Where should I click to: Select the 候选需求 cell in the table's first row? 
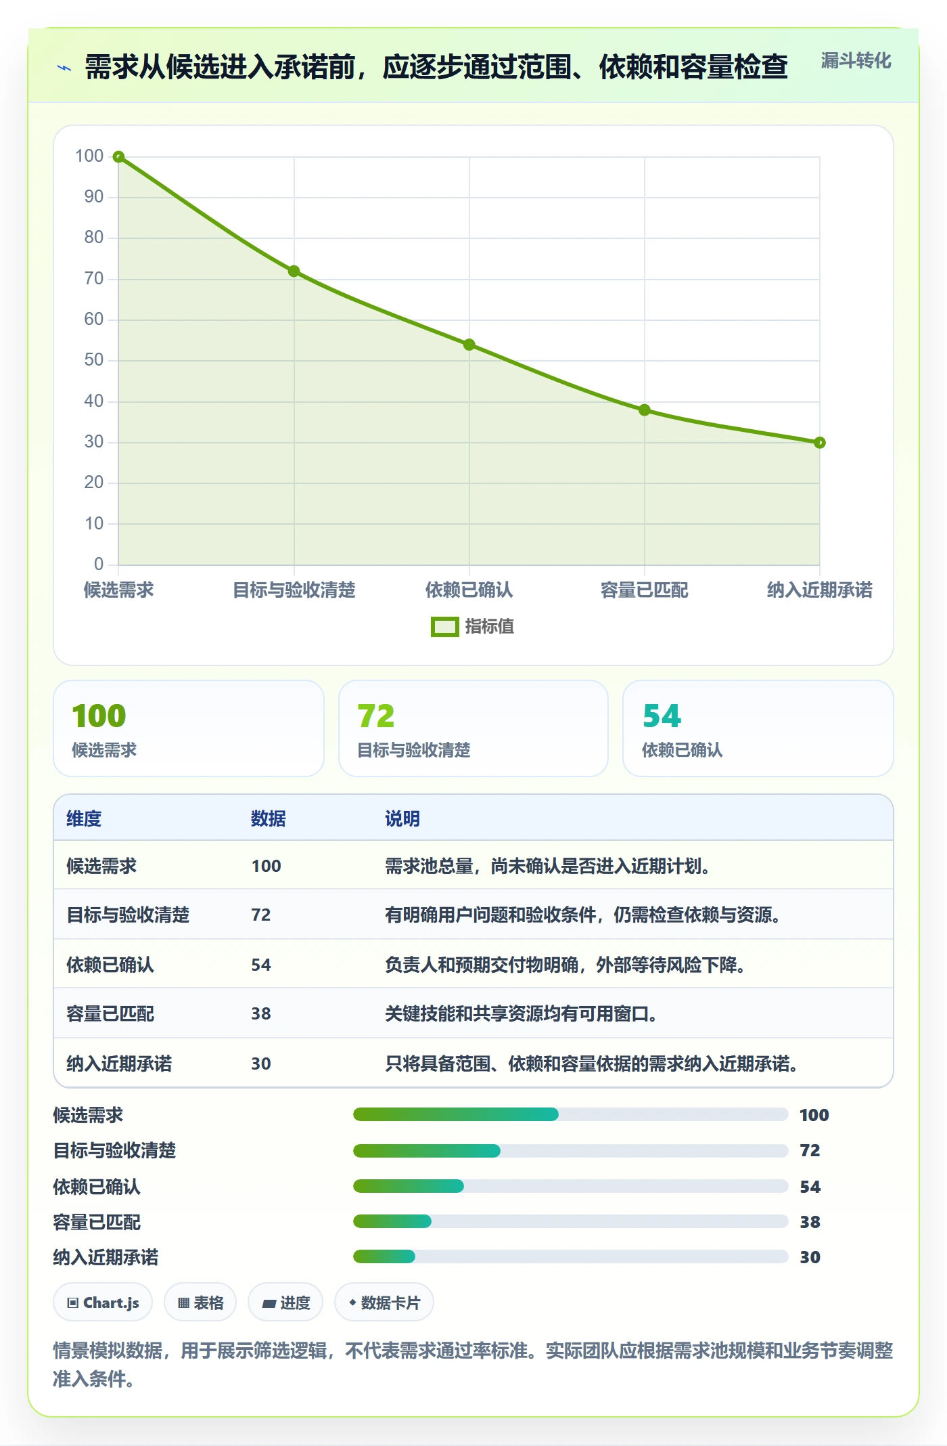pos(101,866)
